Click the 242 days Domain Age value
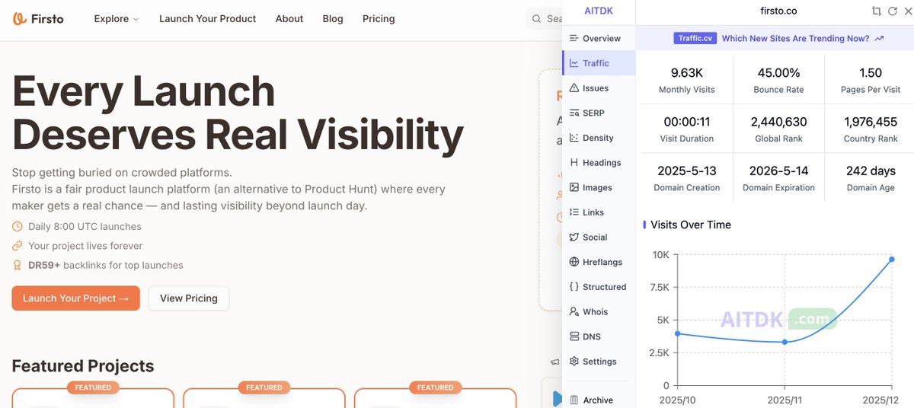This screenshot has height=408, width=914. (x=871, y=171)
